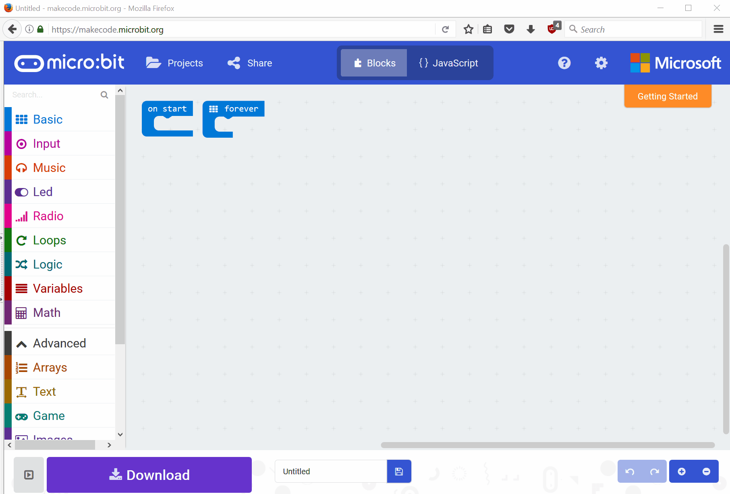Screen dimensions: 730x494
Task: Select the Led blocks category
Action: tap(42, 192)
